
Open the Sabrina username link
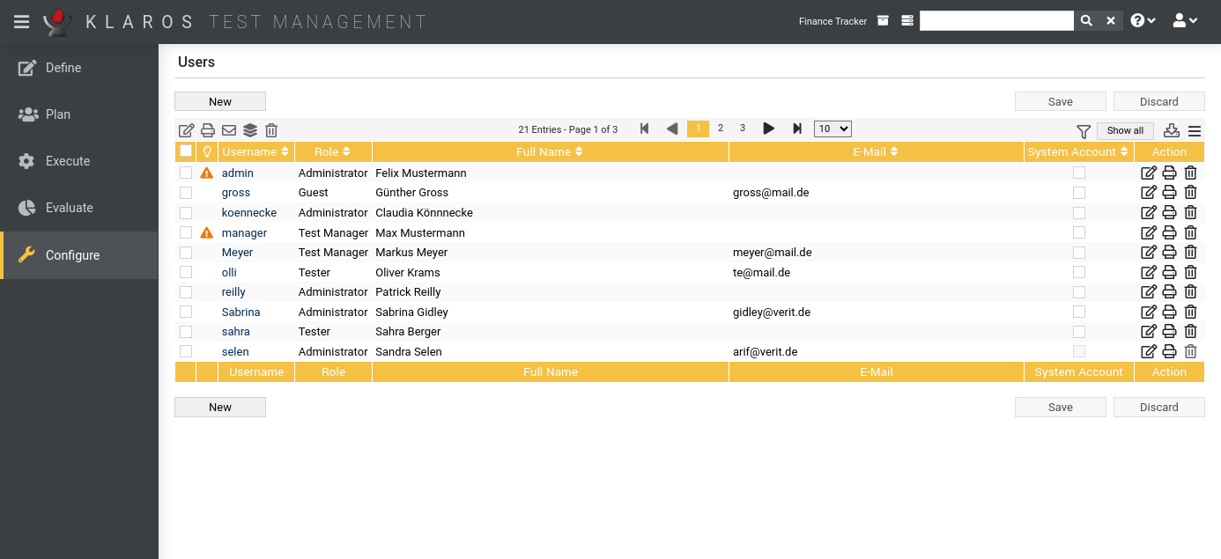(x=240, y=312)
